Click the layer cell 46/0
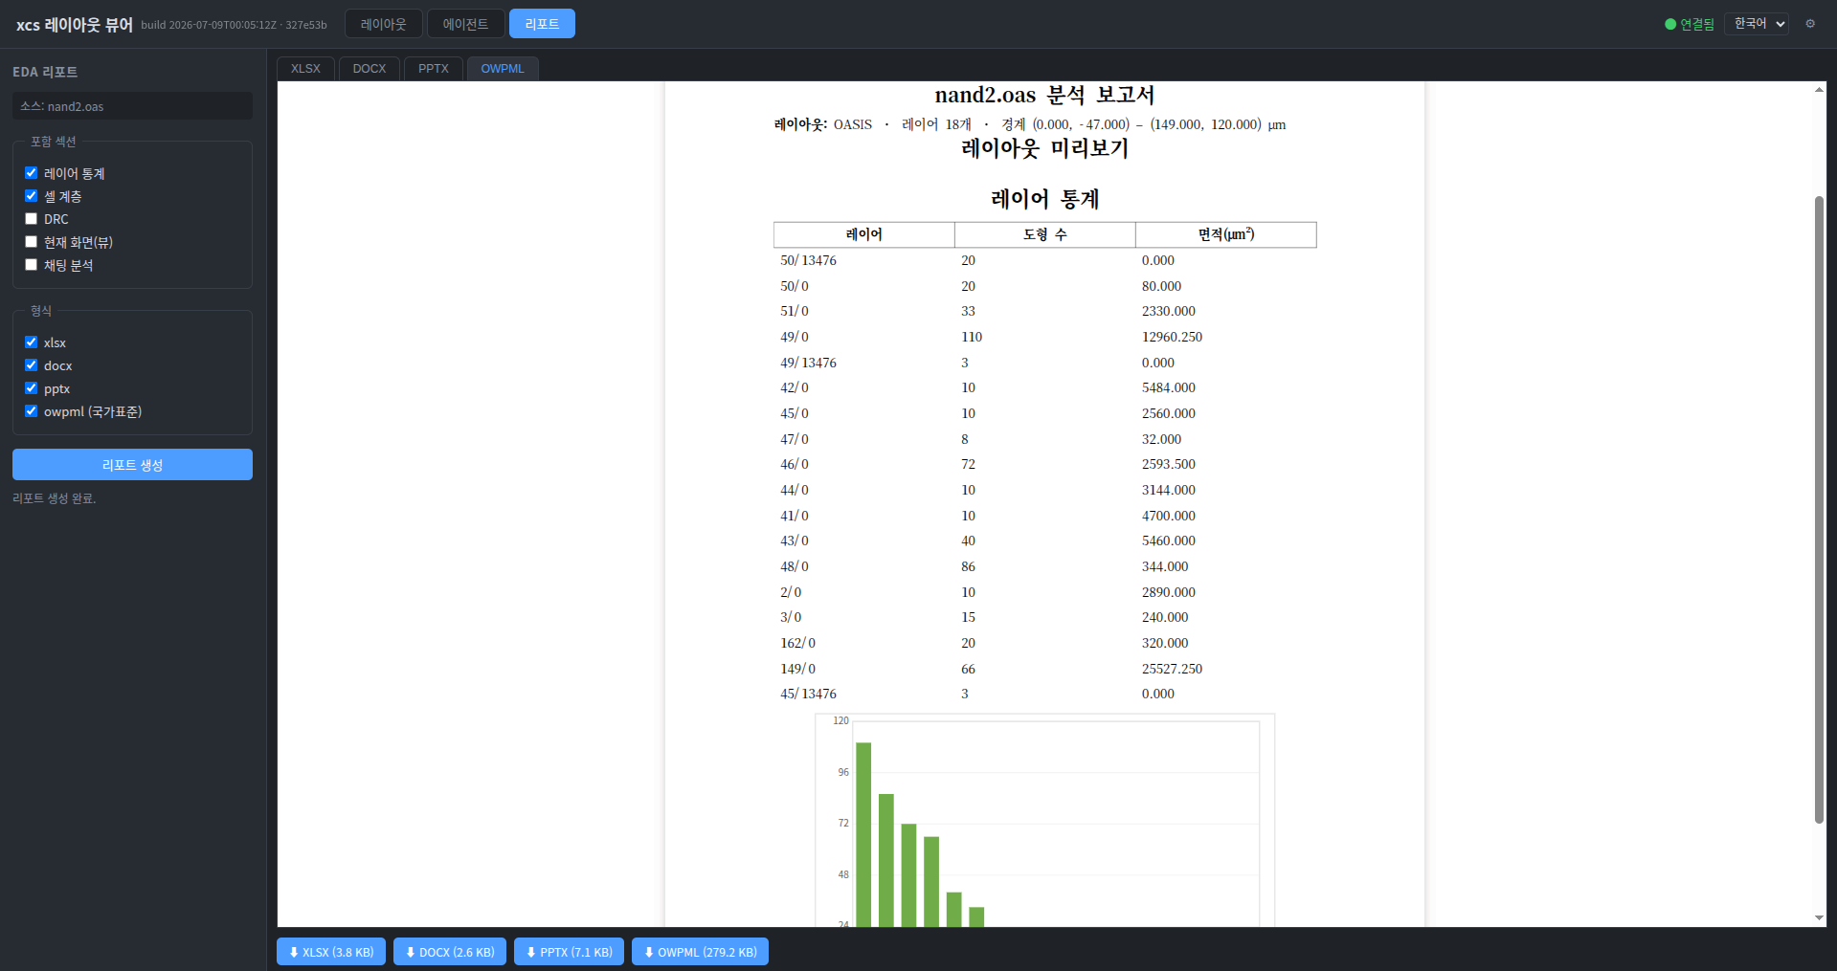Screen dimensions: 1837x971 pos(794,464)
